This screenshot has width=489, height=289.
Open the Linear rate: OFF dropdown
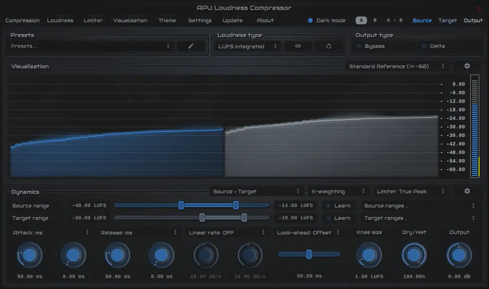tap(226, 233)
